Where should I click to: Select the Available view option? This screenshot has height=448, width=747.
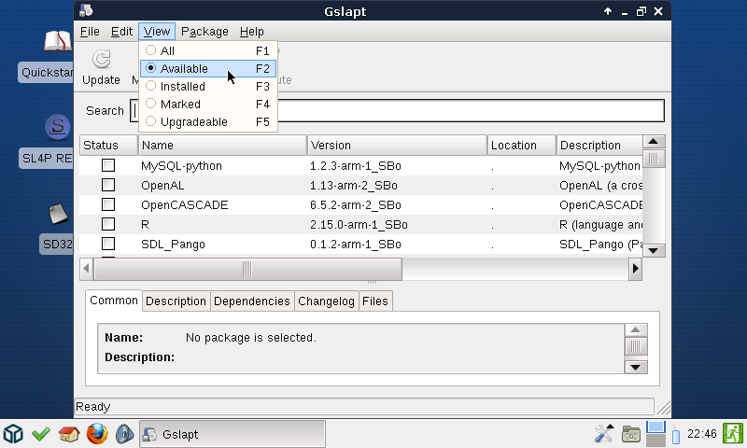pos(207,68)
